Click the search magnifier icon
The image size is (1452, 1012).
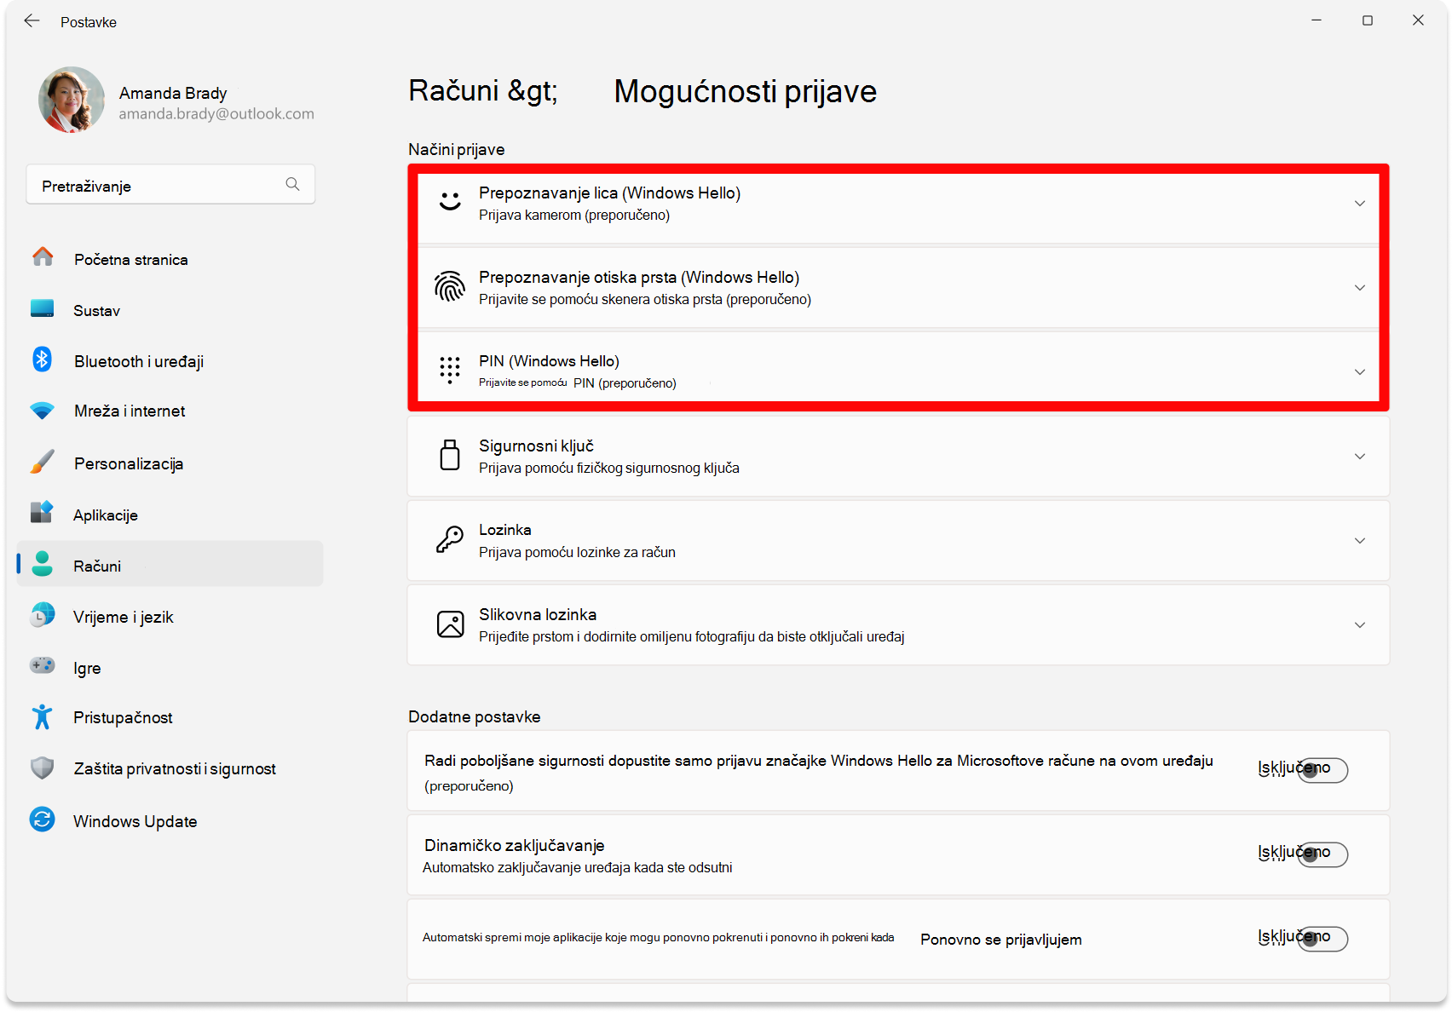pyautogui.click(x=292, y=184)
